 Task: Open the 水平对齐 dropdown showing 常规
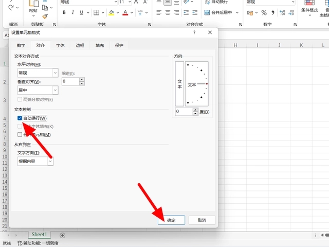pyautogui.click(x=38, y=73)
